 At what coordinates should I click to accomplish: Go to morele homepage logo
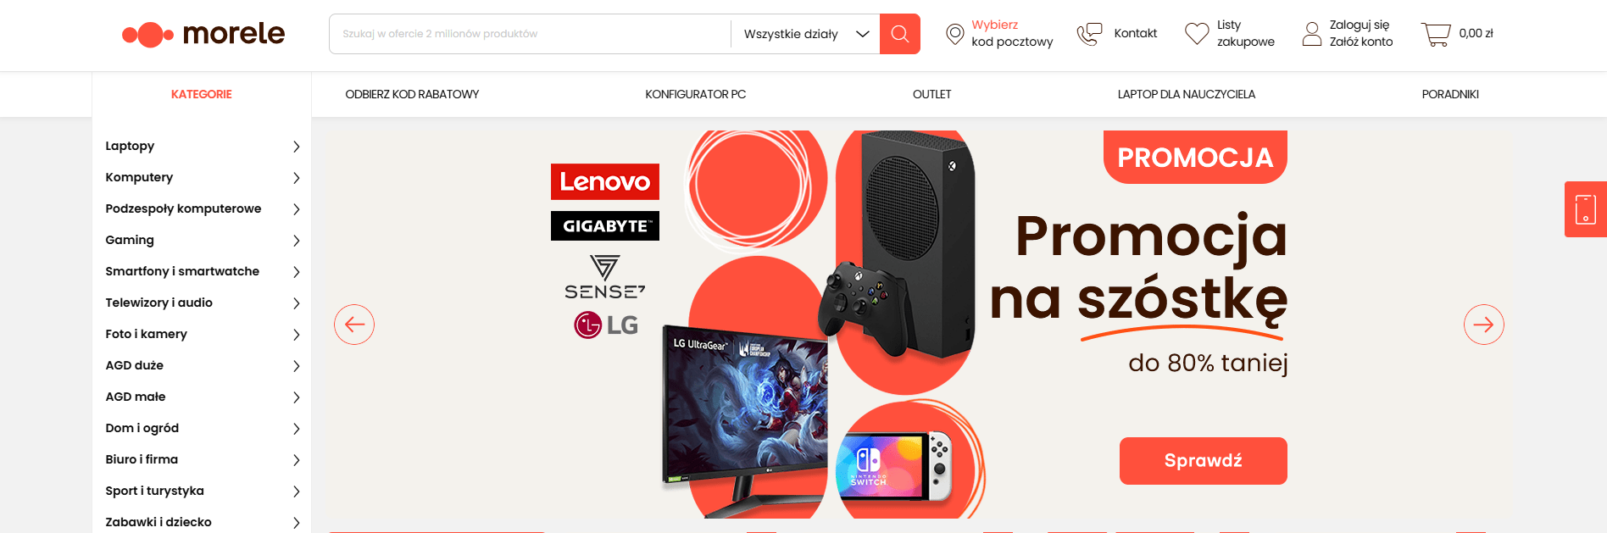coord(203,34)
